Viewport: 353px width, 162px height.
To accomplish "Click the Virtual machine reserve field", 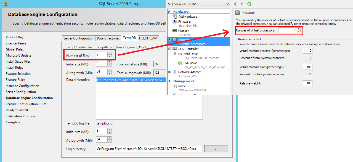I will (x=307, y=51).
